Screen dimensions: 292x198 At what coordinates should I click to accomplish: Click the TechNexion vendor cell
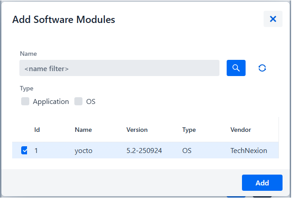pyautogui.click(x=249, y=151)
